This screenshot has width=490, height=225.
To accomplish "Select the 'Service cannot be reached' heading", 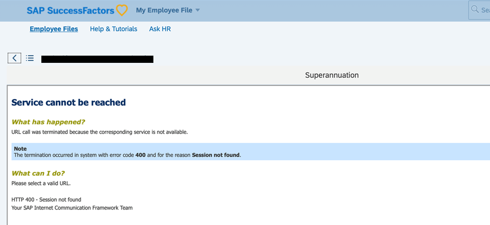I will coord(68,102).
